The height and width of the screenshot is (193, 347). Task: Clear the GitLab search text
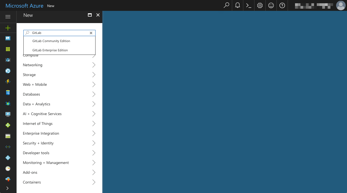91,33
